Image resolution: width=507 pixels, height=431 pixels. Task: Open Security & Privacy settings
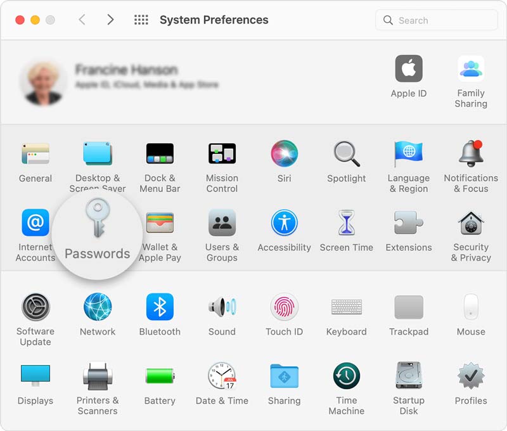(470, 223)
